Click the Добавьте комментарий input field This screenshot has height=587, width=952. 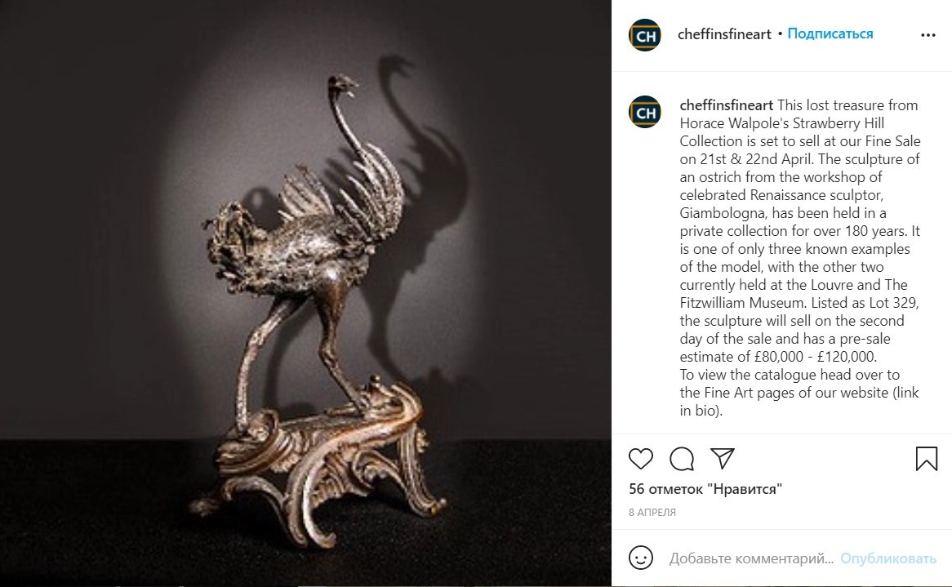[x=751, y=558]
